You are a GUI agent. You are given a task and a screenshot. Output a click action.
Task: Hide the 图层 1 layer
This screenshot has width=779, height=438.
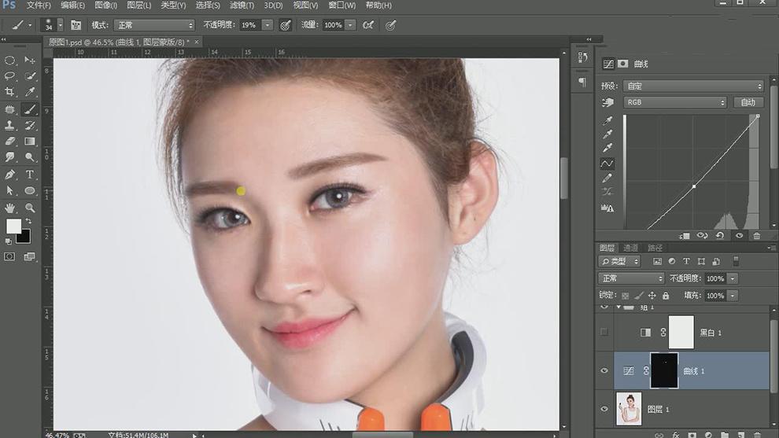(604, 409)
